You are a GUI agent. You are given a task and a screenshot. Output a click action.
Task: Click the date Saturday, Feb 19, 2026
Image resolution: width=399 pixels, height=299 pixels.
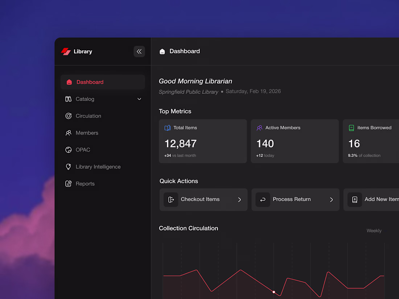pos(253,91)
